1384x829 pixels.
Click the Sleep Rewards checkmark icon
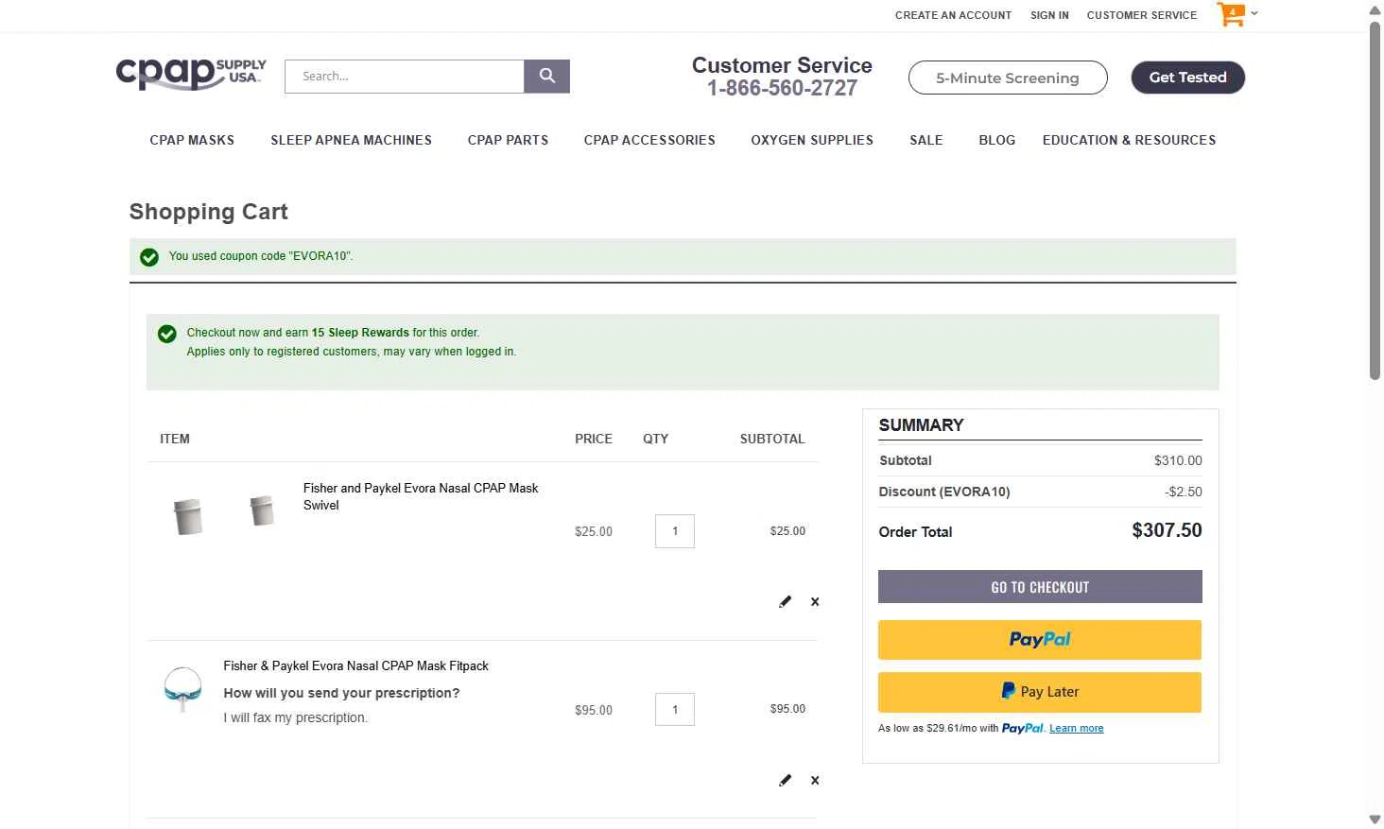coord(167,334)
